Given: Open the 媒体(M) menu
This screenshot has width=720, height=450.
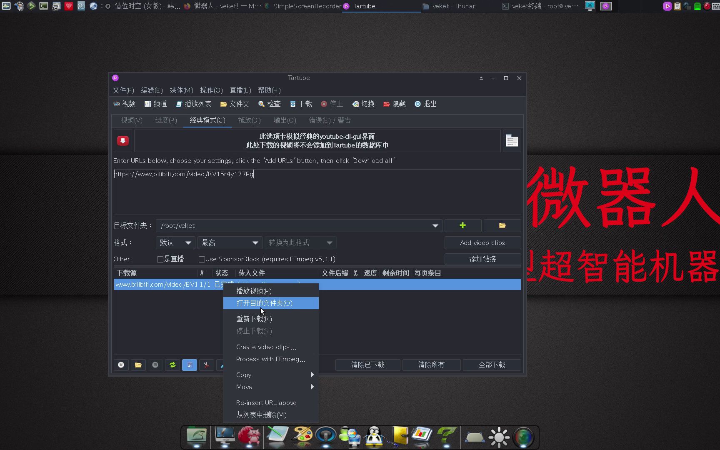Looking at the screenshot, I should (181, 90).
